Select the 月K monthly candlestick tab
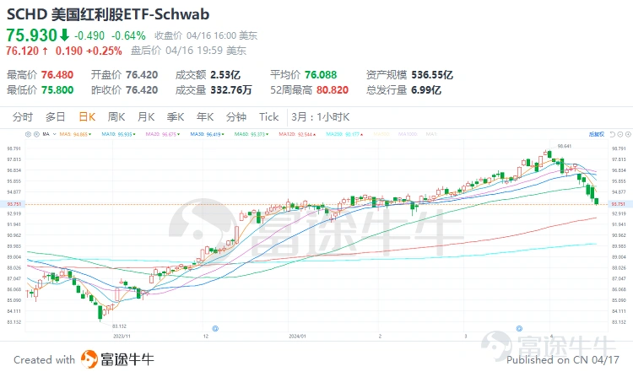This screenshot has width=633, height=377. point(146,117)
